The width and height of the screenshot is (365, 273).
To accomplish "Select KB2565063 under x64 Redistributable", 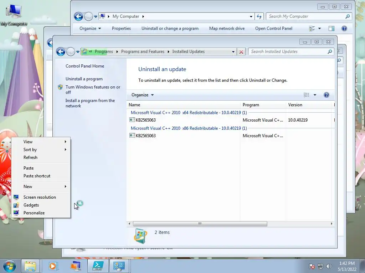I will [146, 120].
